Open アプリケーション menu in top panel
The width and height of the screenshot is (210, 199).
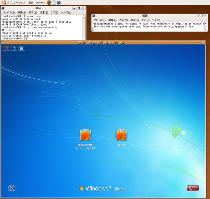[16, 3]
